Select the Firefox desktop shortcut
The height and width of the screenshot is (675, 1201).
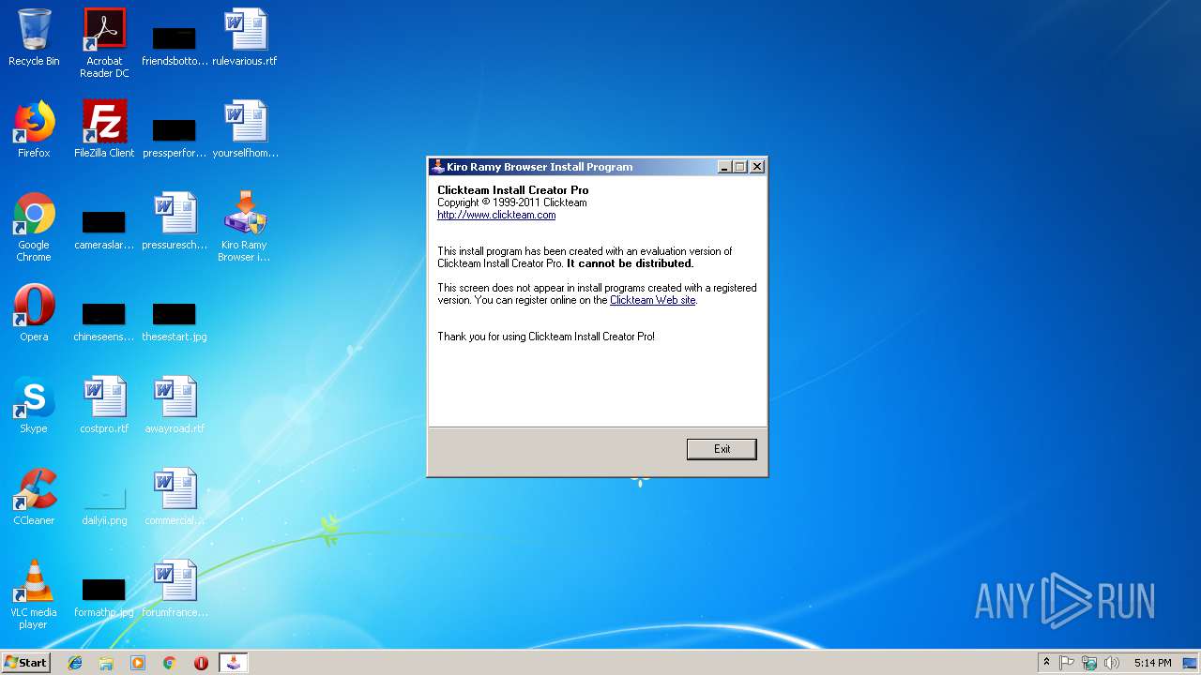[x=34, y=129]
